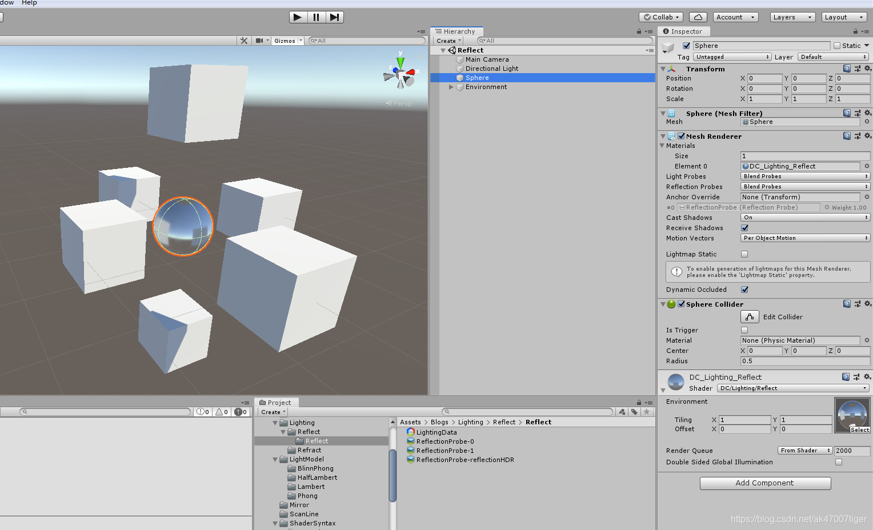Uncheck Receive Shadows on Mesh Renderer
Image resolution: width=873 pixels, height=530 pixels.
(x=744, y=228)
